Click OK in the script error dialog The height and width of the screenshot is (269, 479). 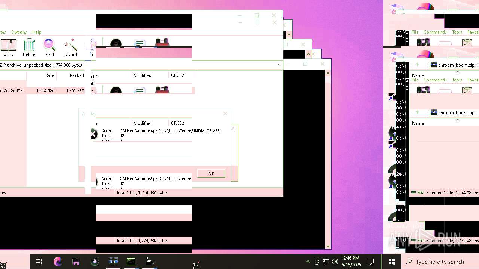click(x=211, y=173)
